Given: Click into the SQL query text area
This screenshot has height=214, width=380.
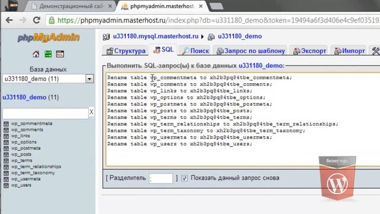Looking at the screenshot, I should (243, 119).
